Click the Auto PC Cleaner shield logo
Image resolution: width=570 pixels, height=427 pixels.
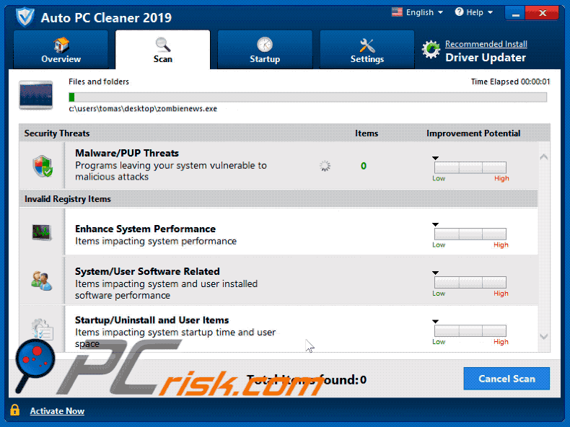[25, 17]
